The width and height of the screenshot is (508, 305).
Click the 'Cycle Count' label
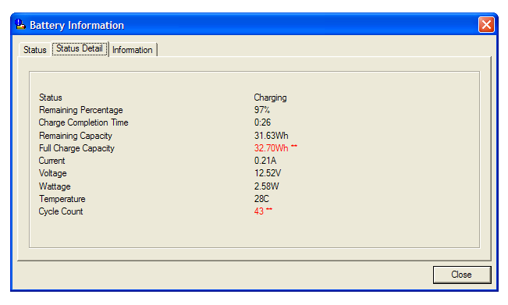point(61,211)
